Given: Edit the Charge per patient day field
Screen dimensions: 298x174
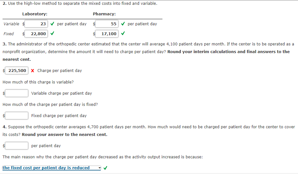Looking at the screenshot, I should point(17,71).
